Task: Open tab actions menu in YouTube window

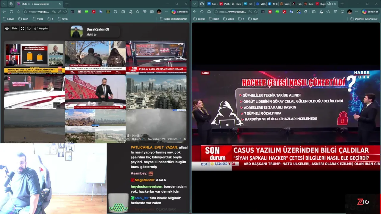Action: coord(195,4)
